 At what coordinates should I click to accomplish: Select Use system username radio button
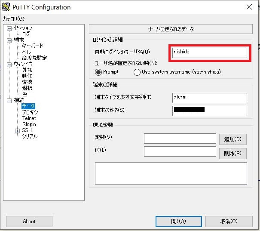[137, 72]
